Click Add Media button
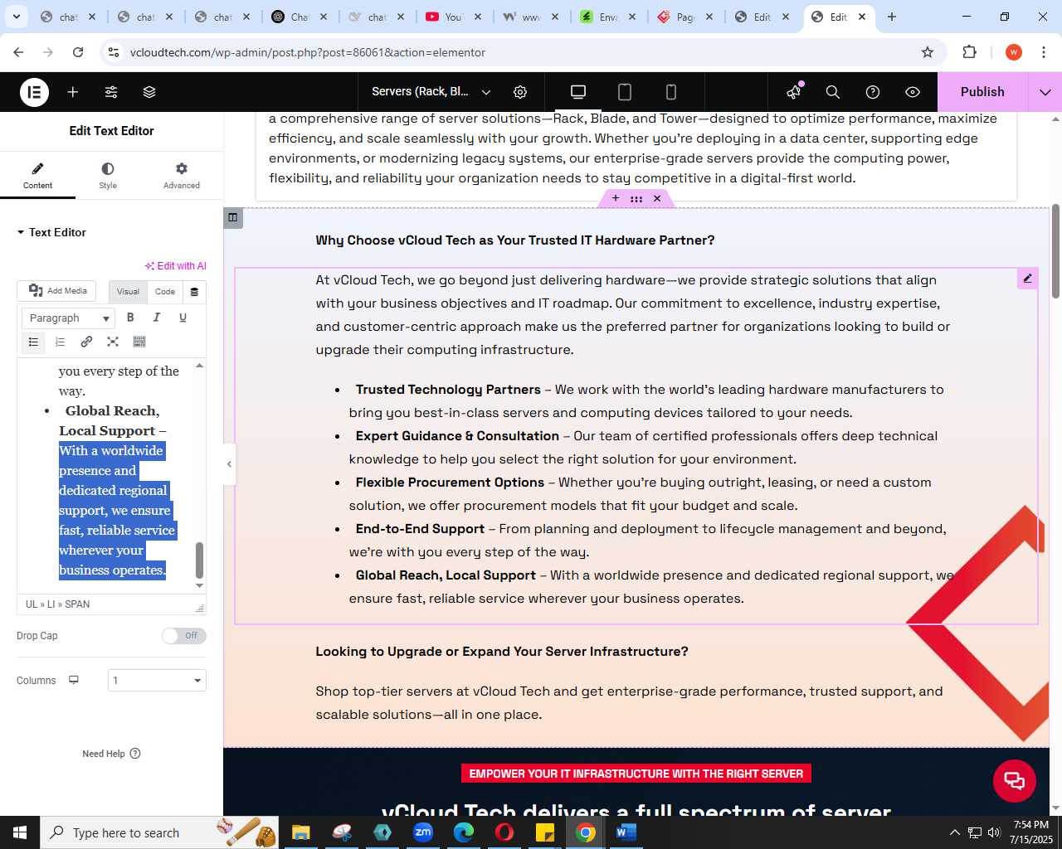 coord(57,291)
